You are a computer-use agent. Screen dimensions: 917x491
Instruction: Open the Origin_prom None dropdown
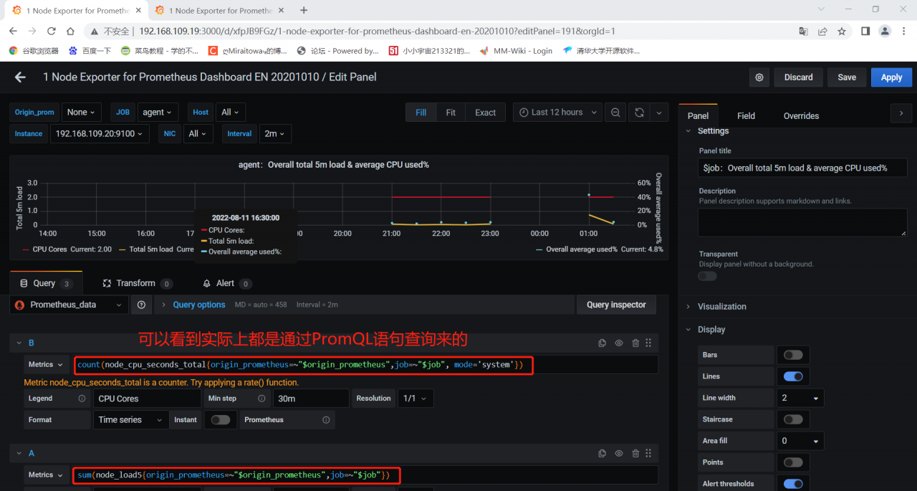point(82,113)
